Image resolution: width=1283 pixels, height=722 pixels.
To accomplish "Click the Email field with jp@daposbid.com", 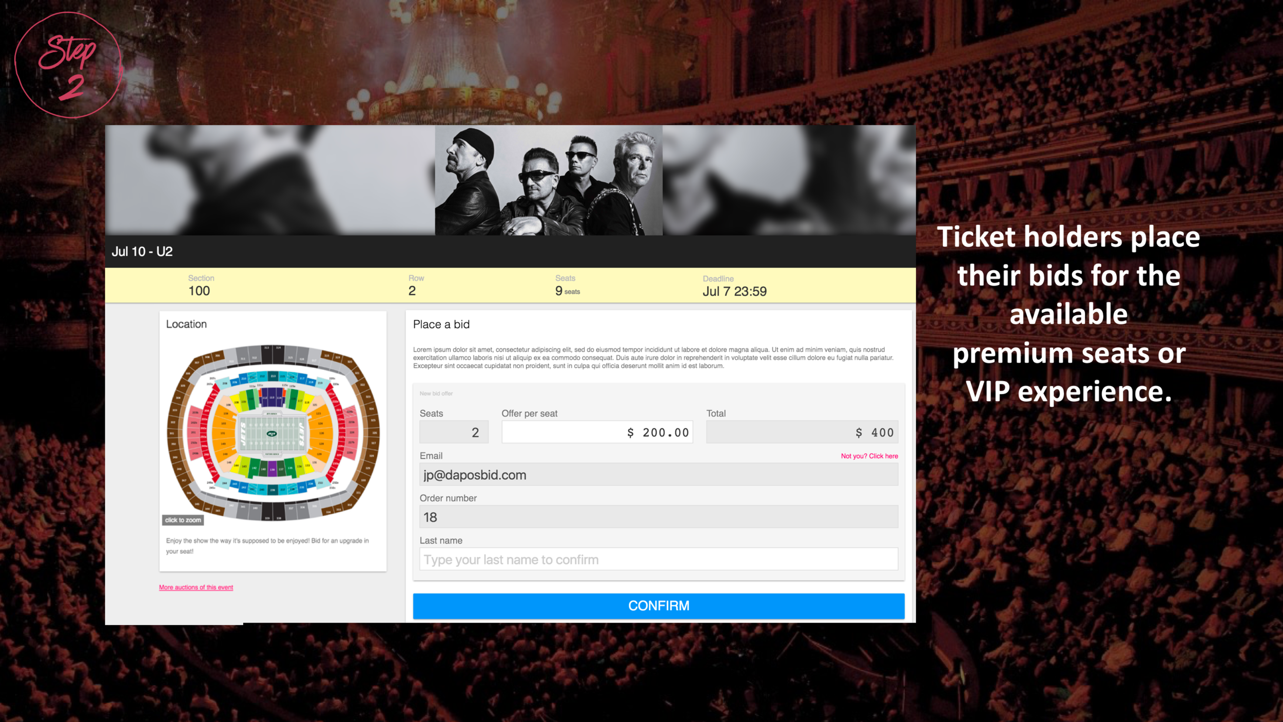I will [x=658, y=474].
